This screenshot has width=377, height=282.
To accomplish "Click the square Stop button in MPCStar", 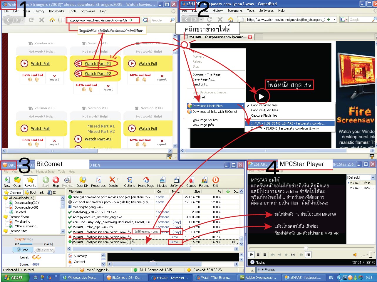I will 265,255.
